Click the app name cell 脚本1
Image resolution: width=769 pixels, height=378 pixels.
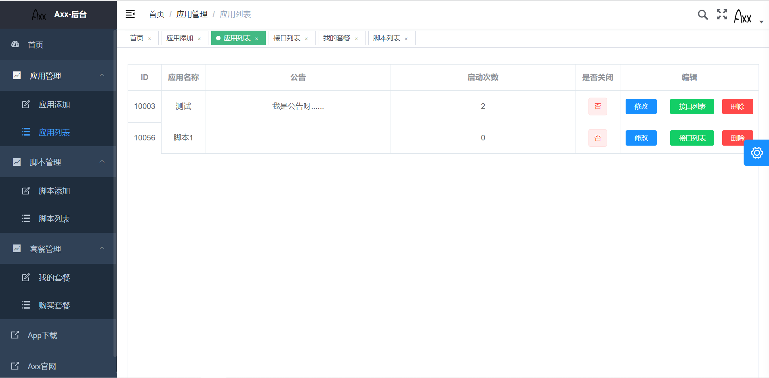coord(183,138)
